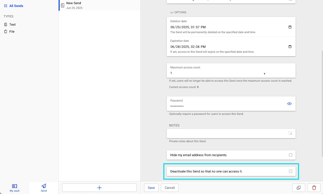Viewport: 323px width, 194px height.
Task: Open My vault from bottom navigation
Action: coord(14,188)
